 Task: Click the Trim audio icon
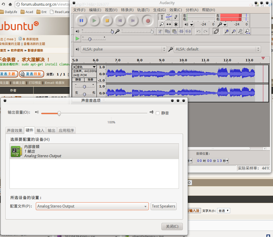(x=181, y=31)
